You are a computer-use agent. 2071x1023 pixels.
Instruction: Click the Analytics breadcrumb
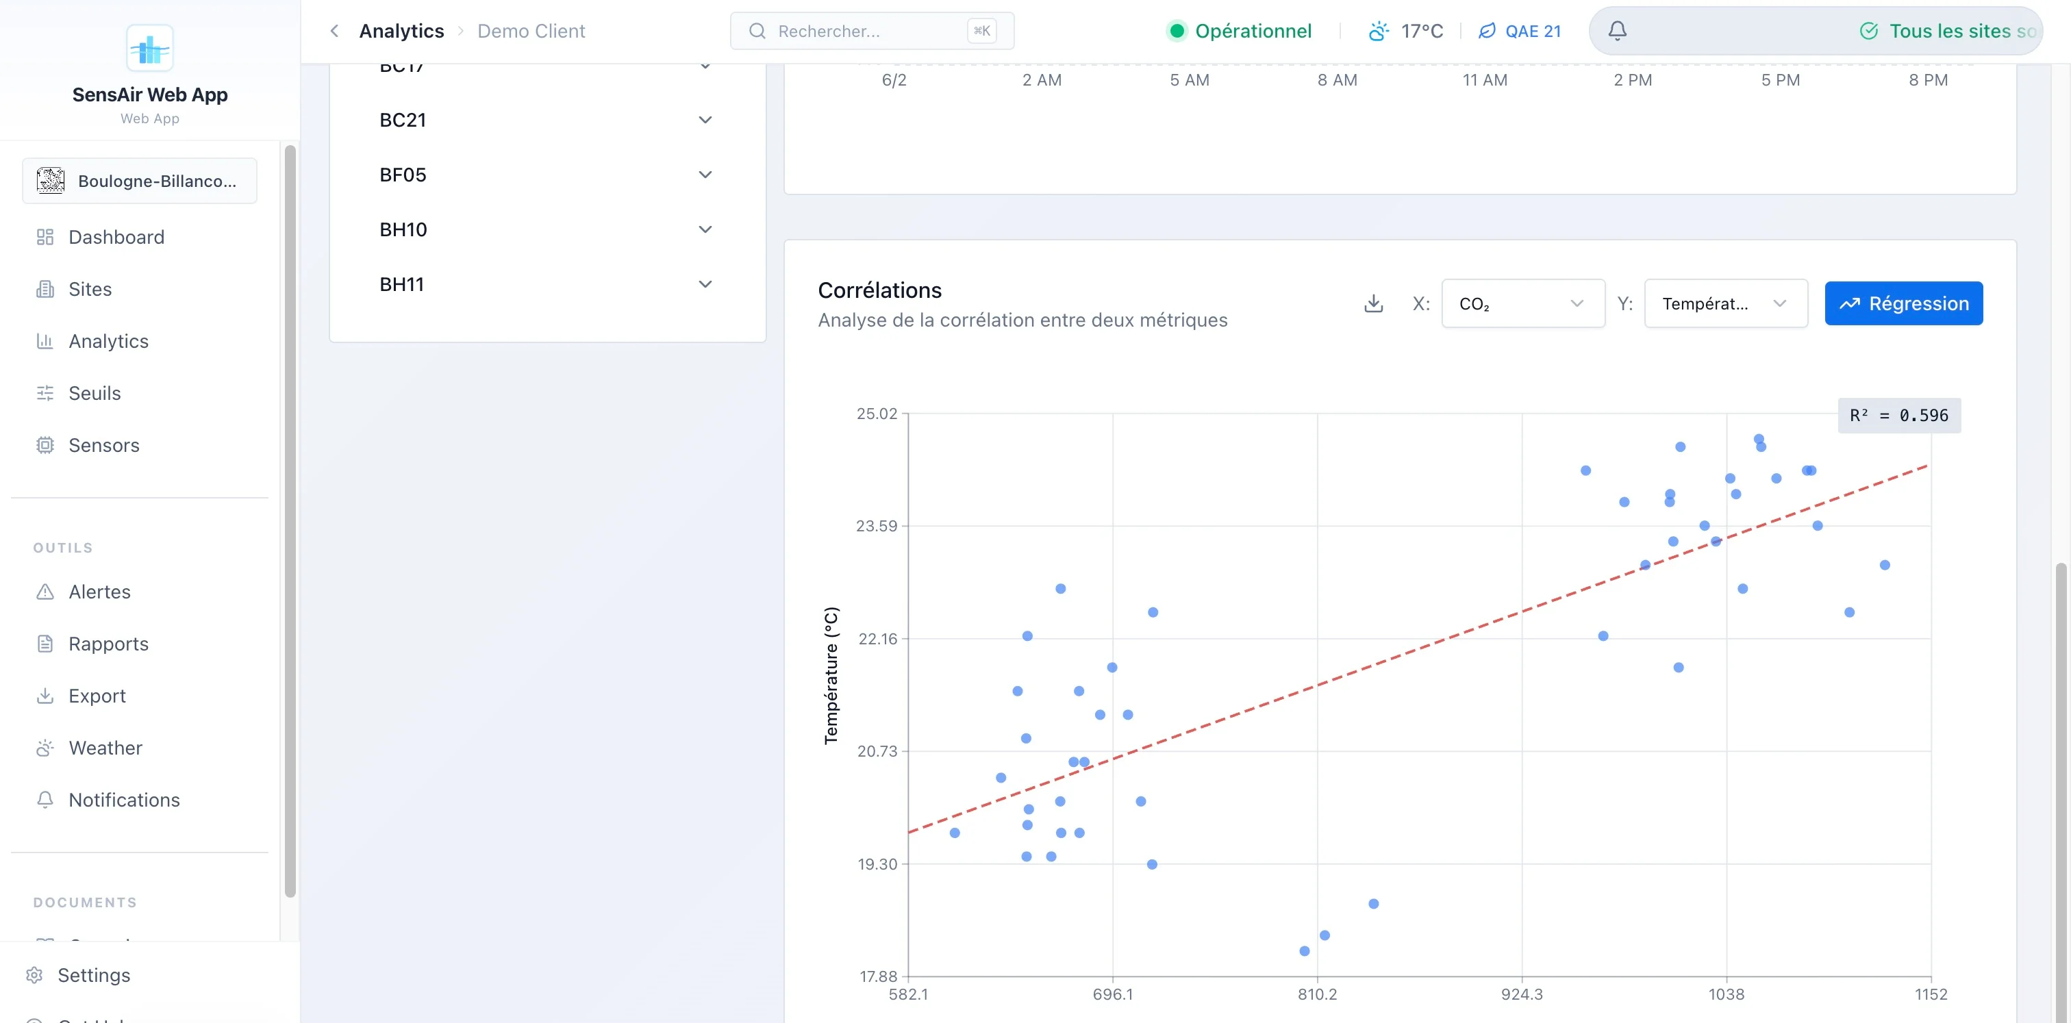click(x=401, y=31)
